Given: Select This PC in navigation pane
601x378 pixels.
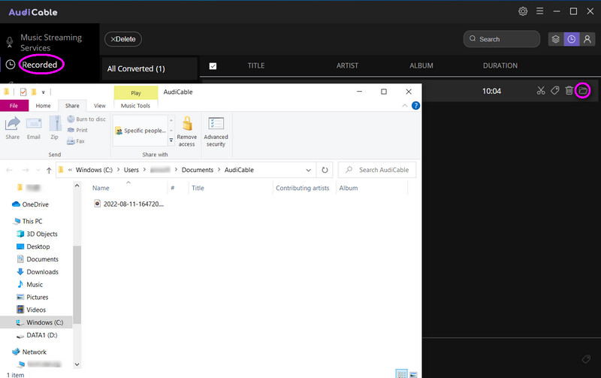Looking at the screenshot, I should pyautogui.click(x=28, y=221).
